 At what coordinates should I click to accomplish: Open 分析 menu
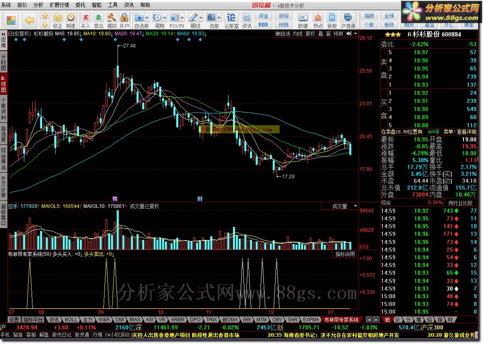[x=38, y=5]
